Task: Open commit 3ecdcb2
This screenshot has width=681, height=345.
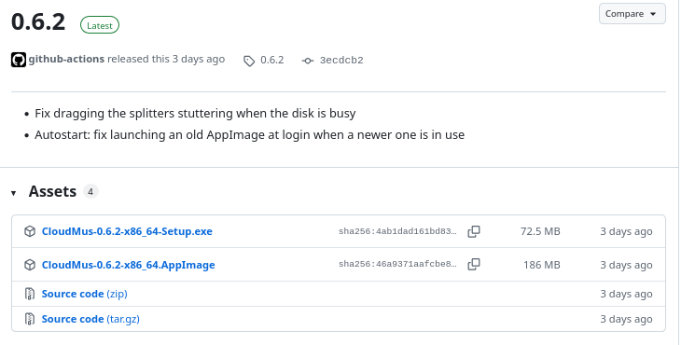Action: 341,60
